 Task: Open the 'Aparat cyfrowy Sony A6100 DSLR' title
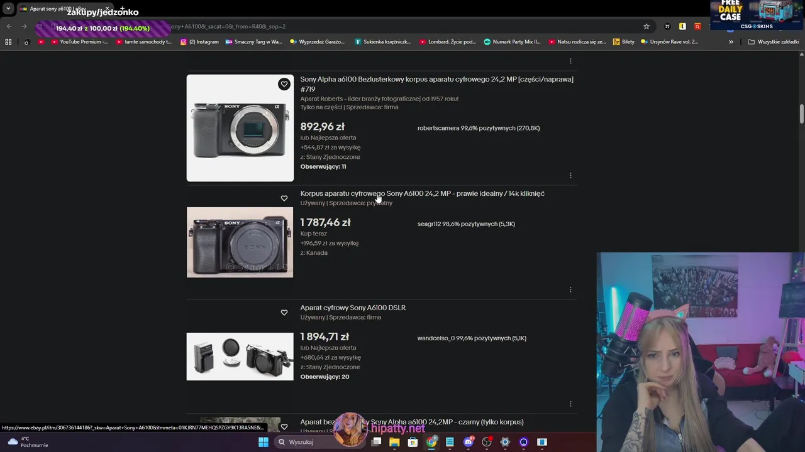pyautogui.click(x=353, y=308)
